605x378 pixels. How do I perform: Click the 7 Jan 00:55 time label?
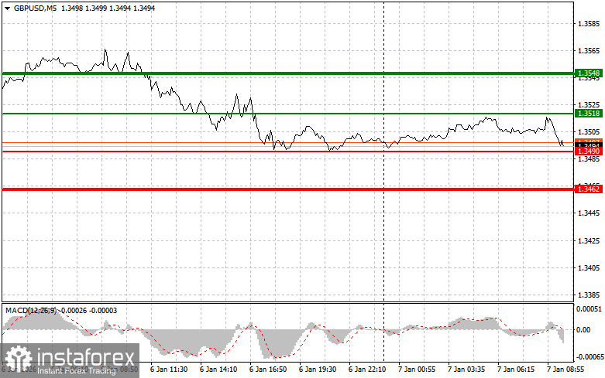pyautogui.click(x=417, y=369)
